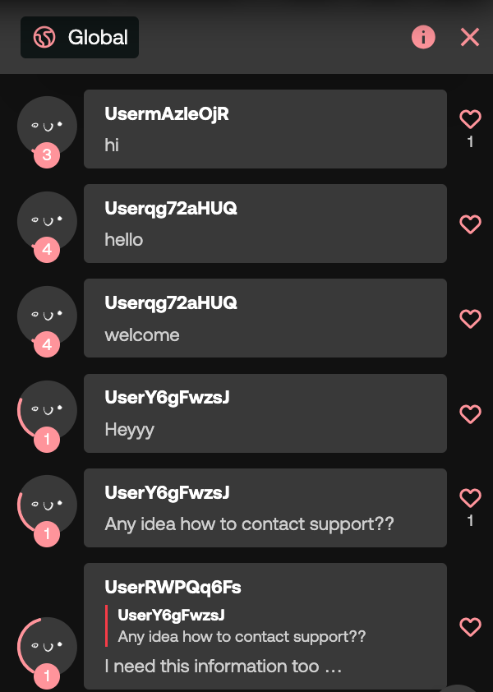Like UserRWPQq6Fs's reply message
Image resolution: width=493 pixels, height=692 pixels.
pos(470,627)
